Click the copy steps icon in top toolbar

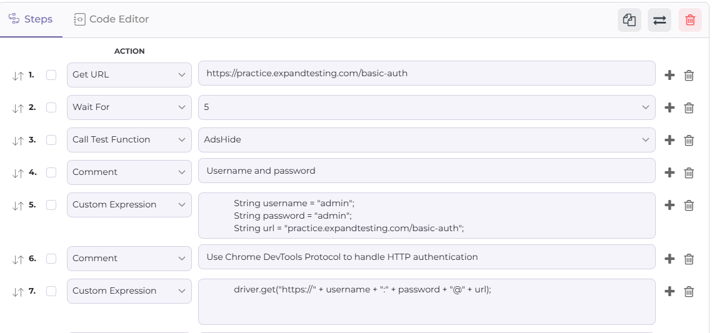(x=629, y=20)
